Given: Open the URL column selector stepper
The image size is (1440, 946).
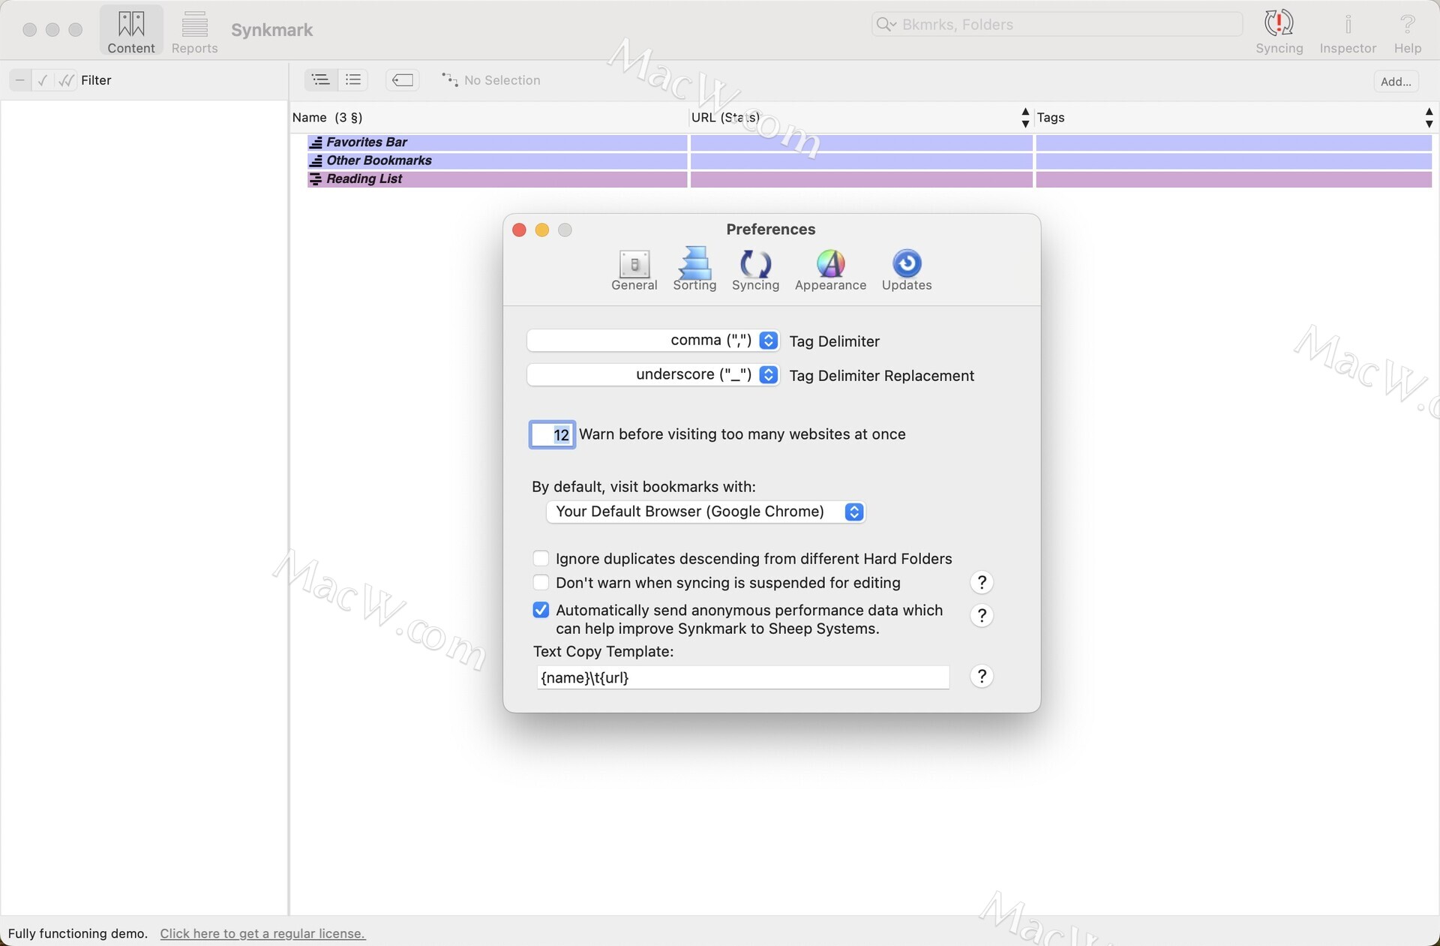Looking at the screenshot, I should [x=1025, y=118].
